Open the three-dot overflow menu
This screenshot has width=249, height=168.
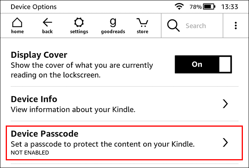[236, 26]
